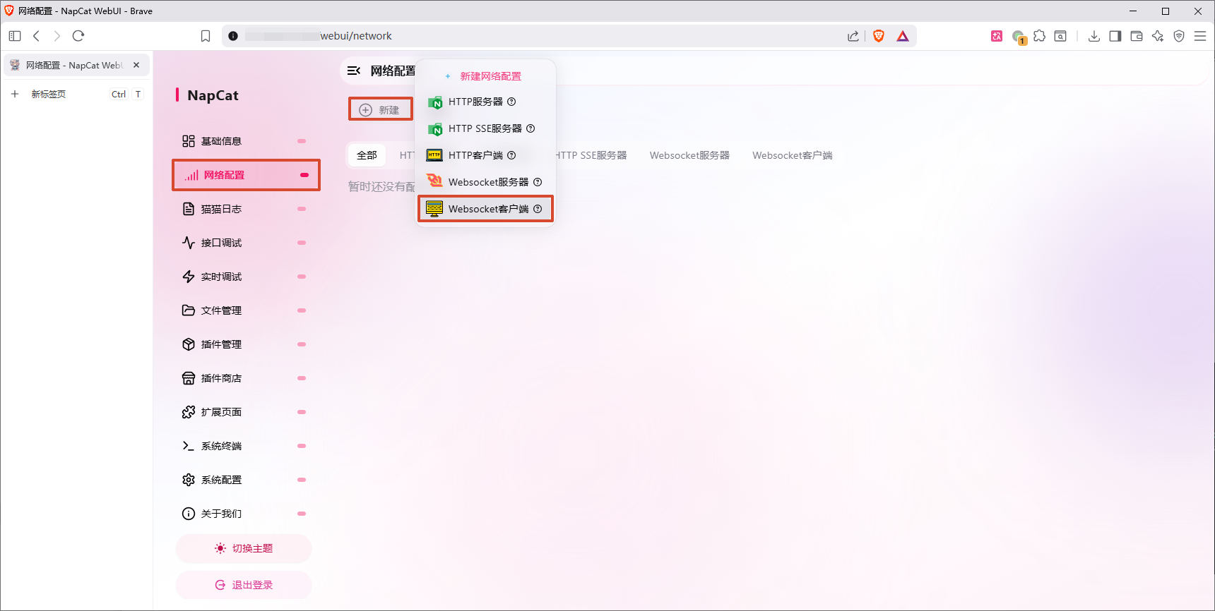Select HTTP SSE服务器 from the new config menu
The height and width of the screenshot is (611, 1215).
tap(485, 128)
